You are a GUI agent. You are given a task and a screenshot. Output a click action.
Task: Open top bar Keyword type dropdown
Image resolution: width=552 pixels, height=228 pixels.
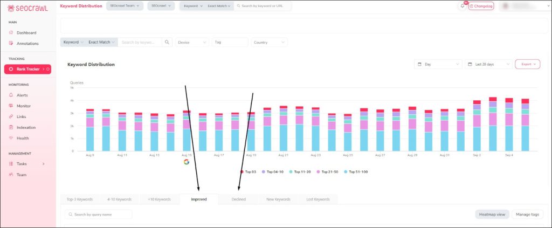tap(193, 6)
